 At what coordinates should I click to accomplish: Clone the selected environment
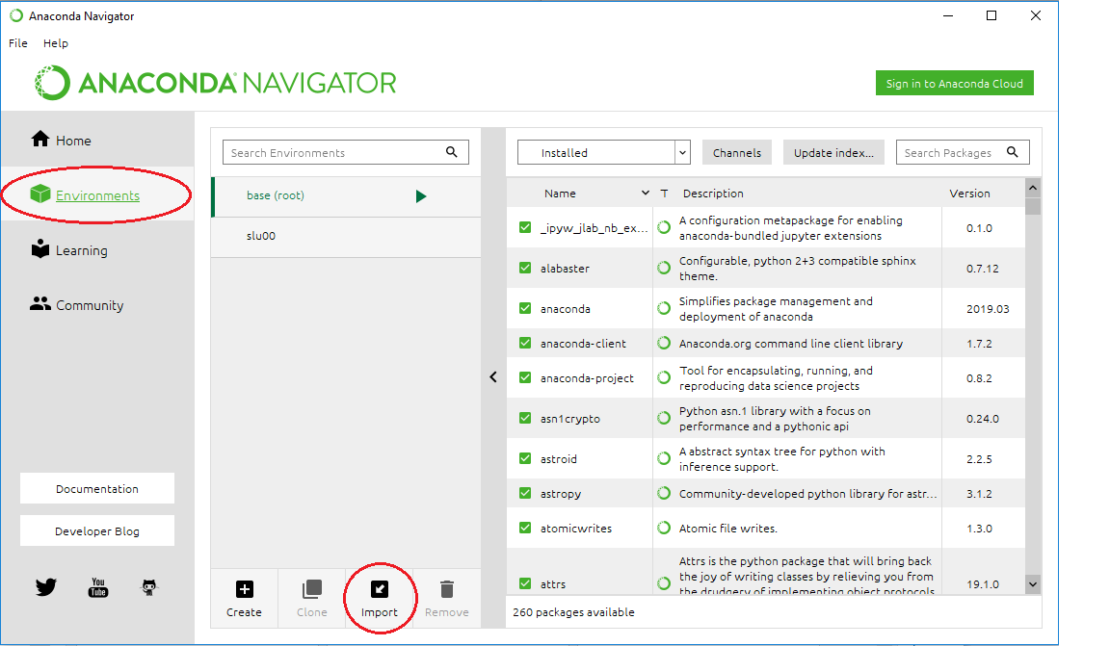pos(311,599)
